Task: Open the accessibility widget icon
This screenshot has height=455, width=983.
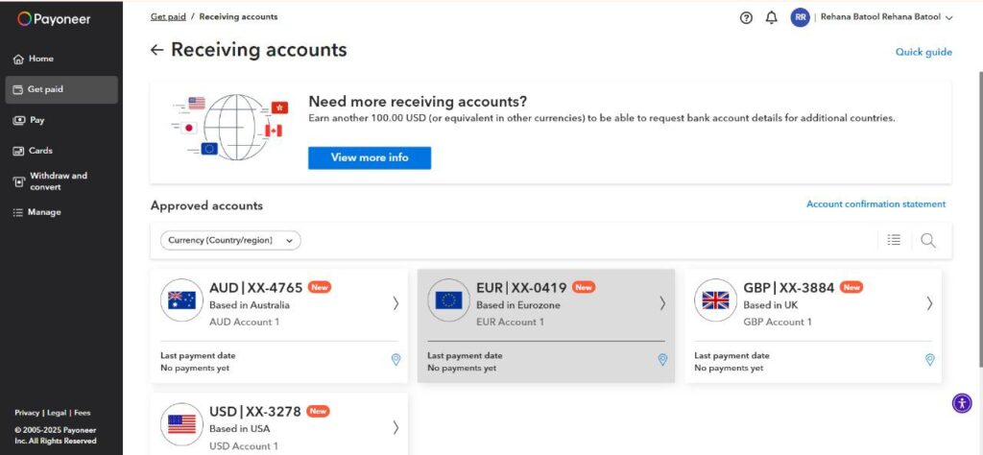Action: 962,402
